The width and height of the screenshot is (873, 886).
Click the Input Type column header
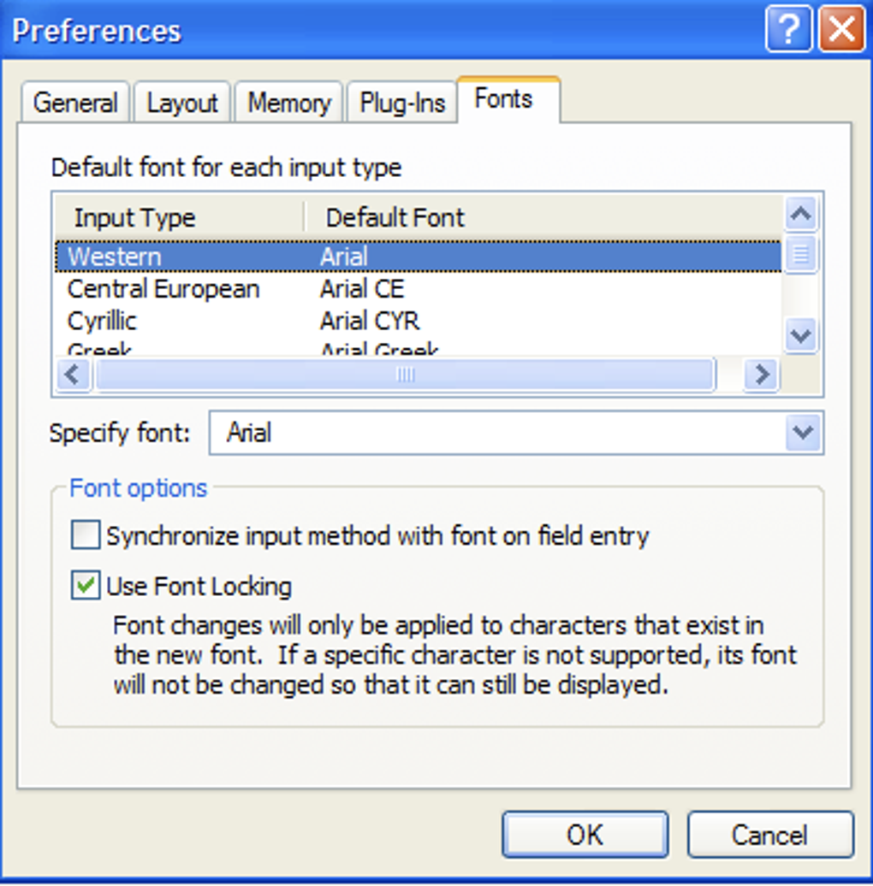coord(134,218)
